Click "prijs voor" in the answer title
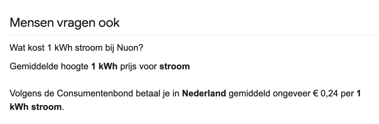 138,67
